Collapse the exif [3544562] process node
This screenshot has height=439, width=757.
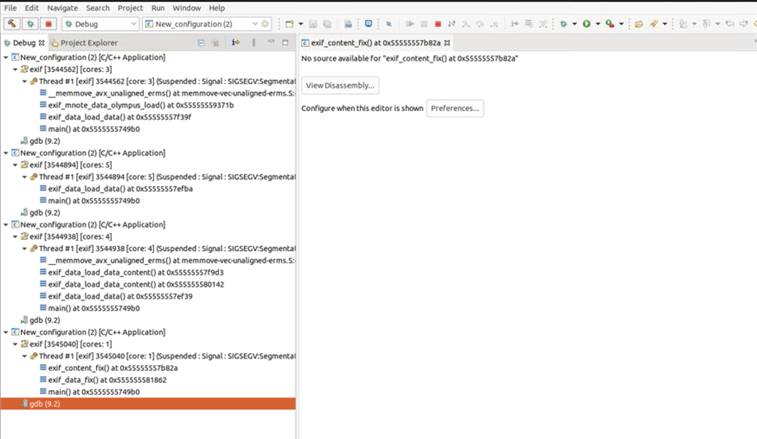(15, 69)
